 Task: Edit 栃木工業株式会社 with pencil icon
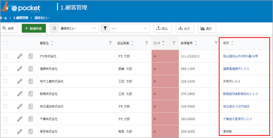[x=20, y=81]
